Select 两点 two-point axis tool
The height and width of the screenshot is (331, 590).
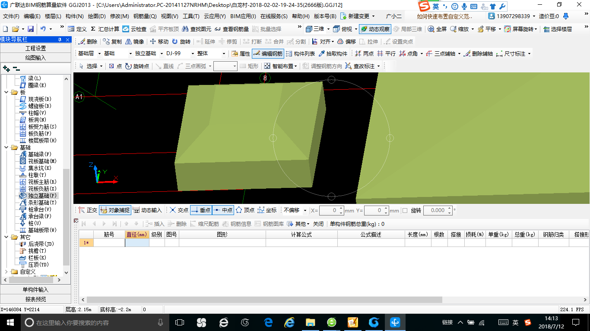point(364,53)
